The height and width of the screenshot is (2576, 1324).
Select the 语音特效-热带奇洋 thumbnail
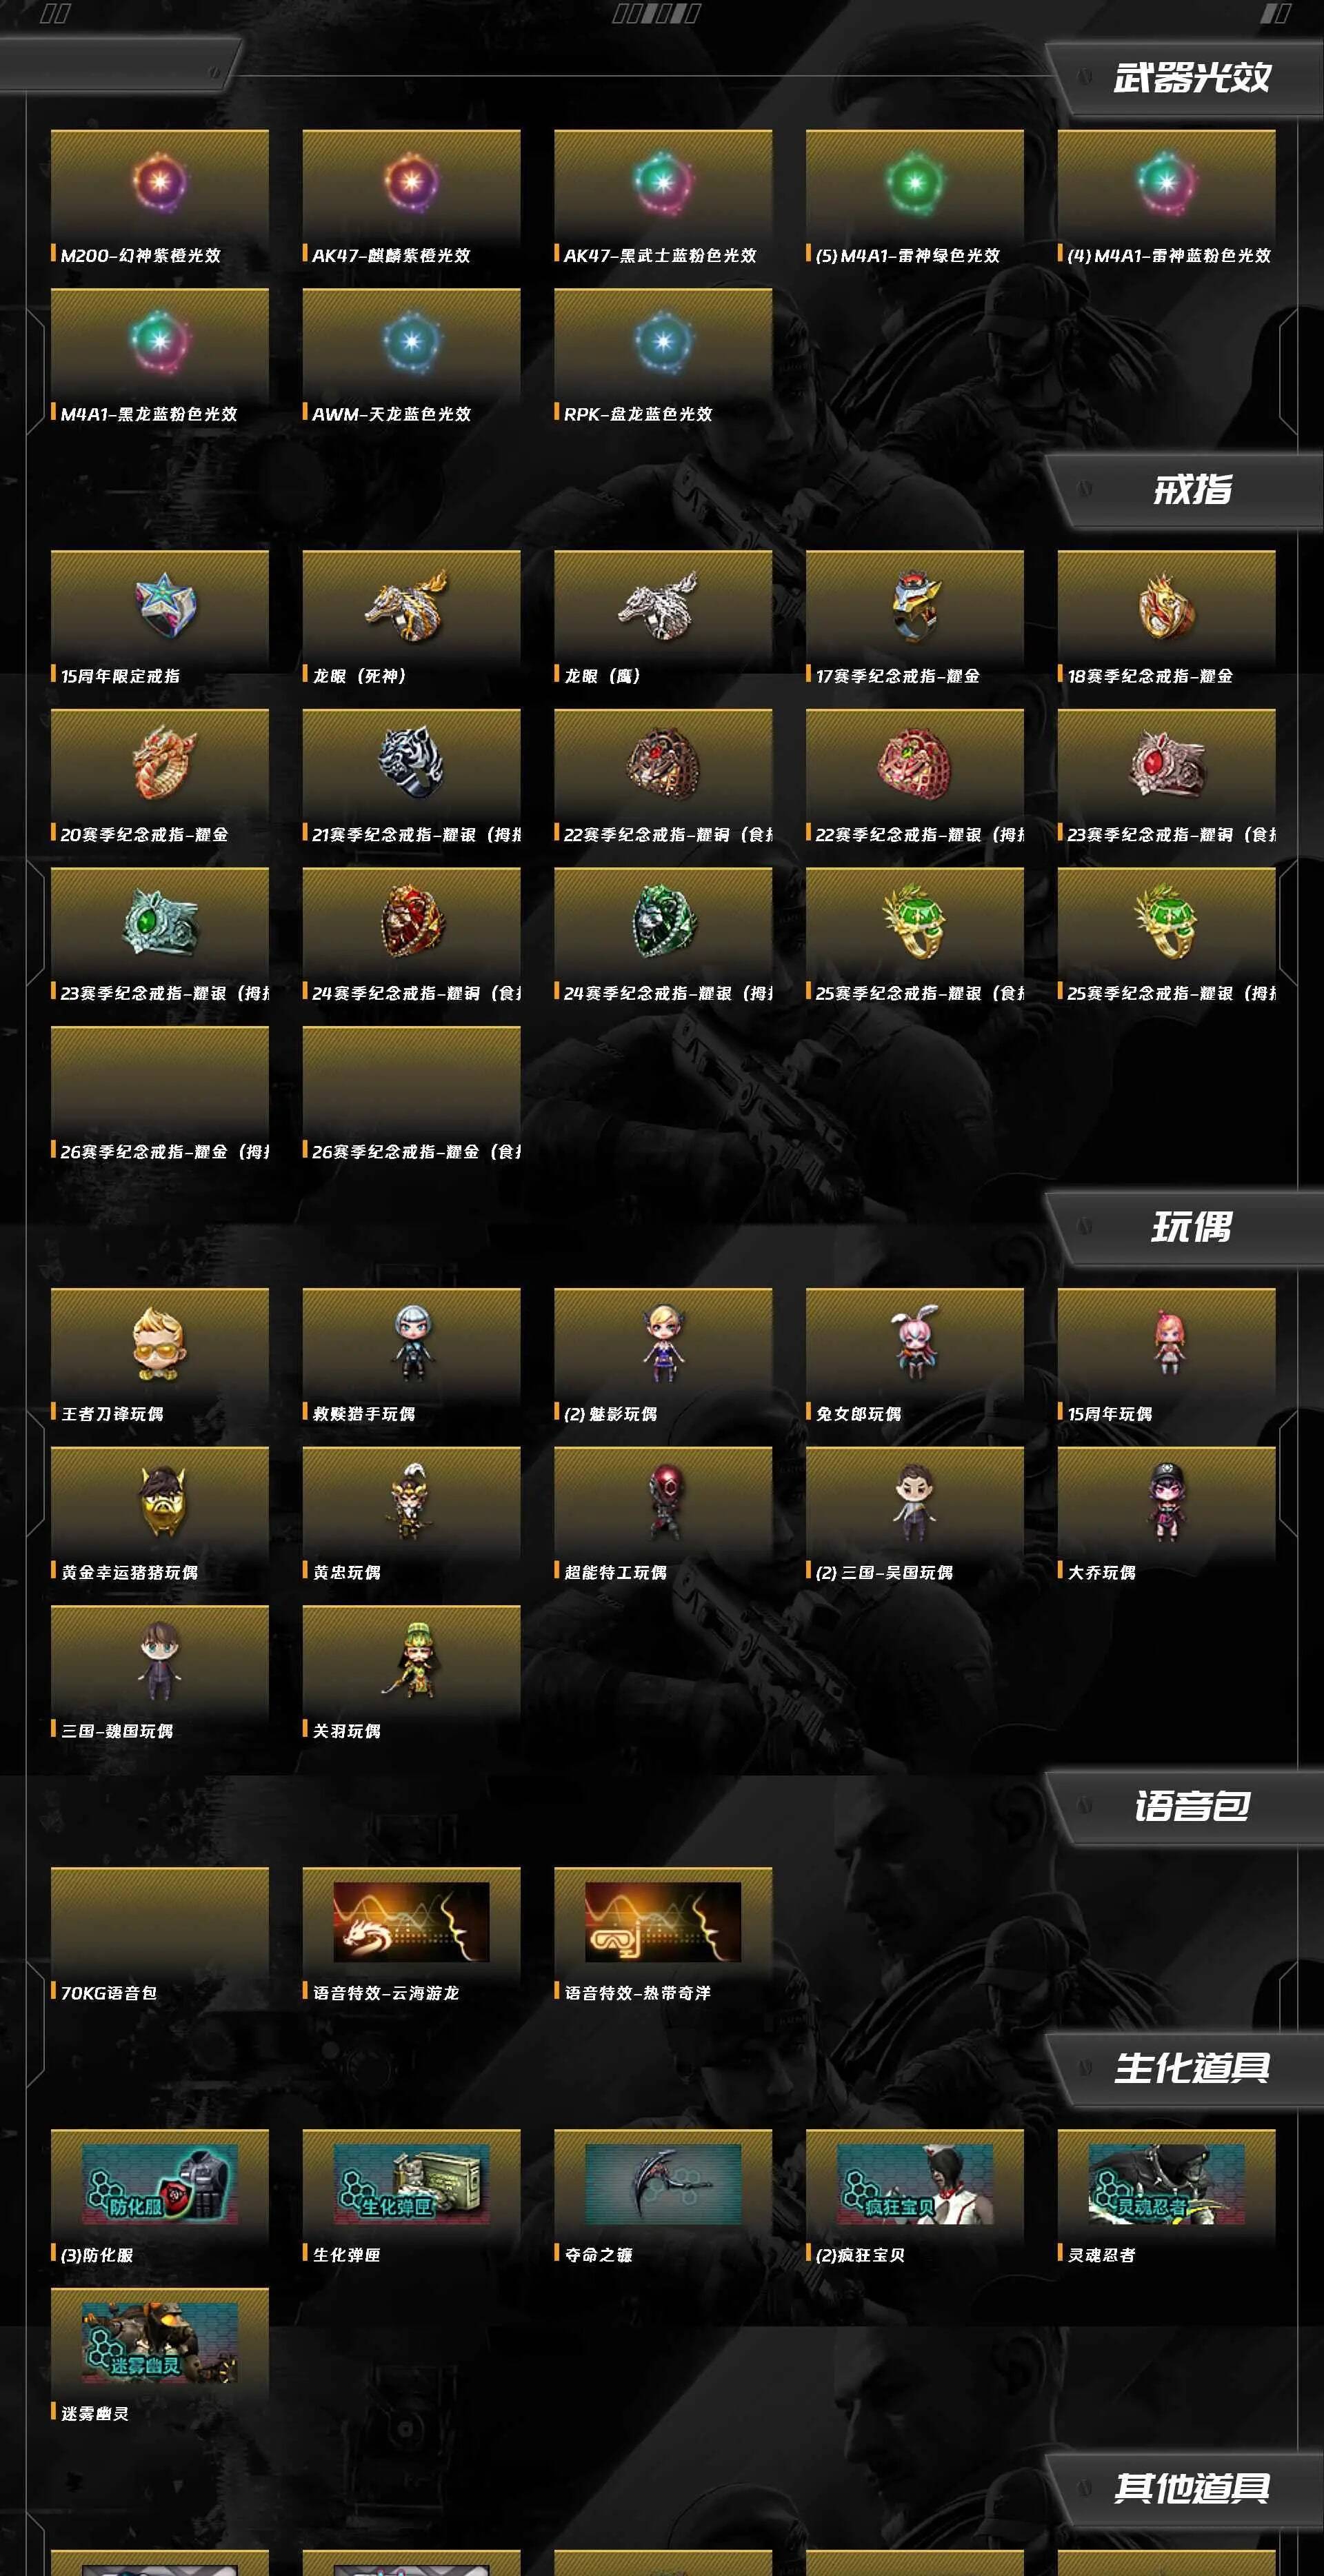tap(663, 1922)
